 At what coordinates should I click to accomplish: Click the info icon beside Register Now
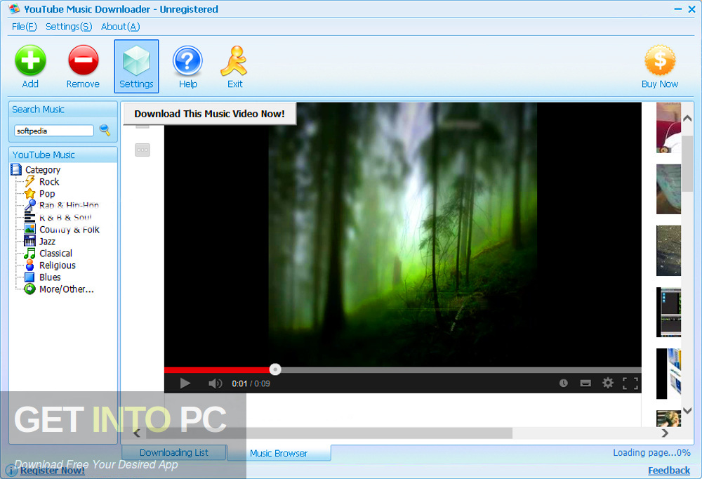(11, 471)
